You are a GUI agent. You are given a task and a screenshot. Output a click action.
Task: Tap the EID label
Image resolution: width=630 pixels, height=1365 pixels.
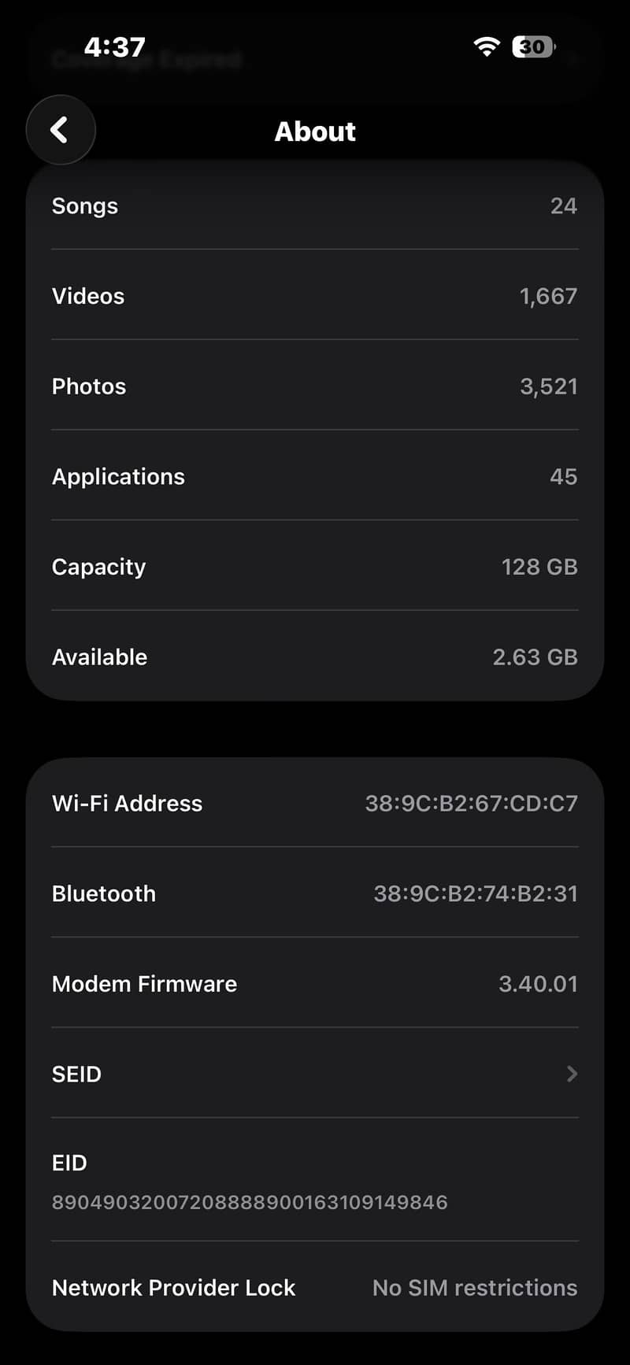[x=69, y=1163]
